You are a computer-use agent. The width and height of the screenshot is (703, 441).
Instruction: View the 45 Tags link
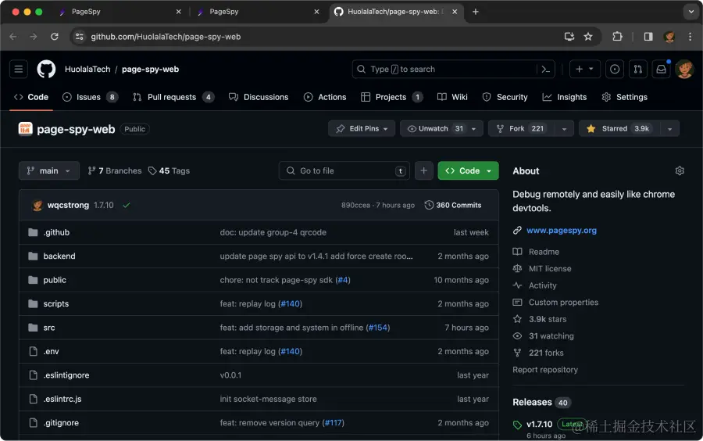(169, 170)
